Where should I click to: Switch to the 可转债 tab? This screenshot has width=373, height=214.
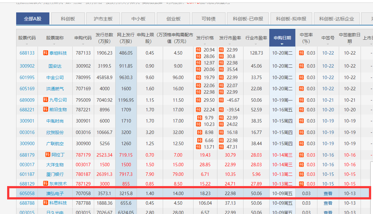(208, 19)
